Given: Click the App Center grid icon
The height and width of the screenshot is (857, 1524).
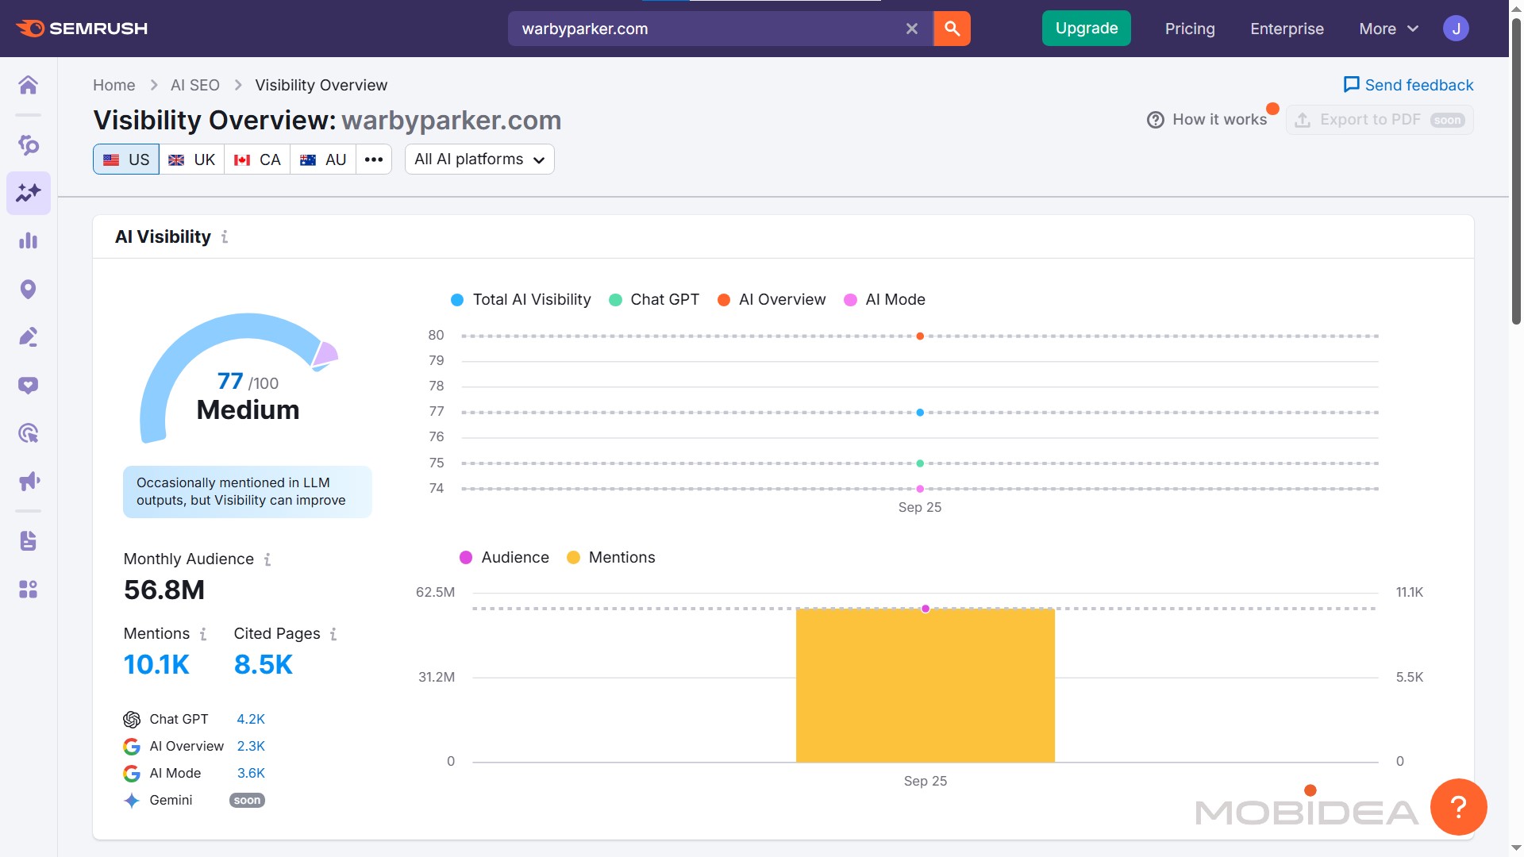Looking at the screenshot, I should (29, 590).
